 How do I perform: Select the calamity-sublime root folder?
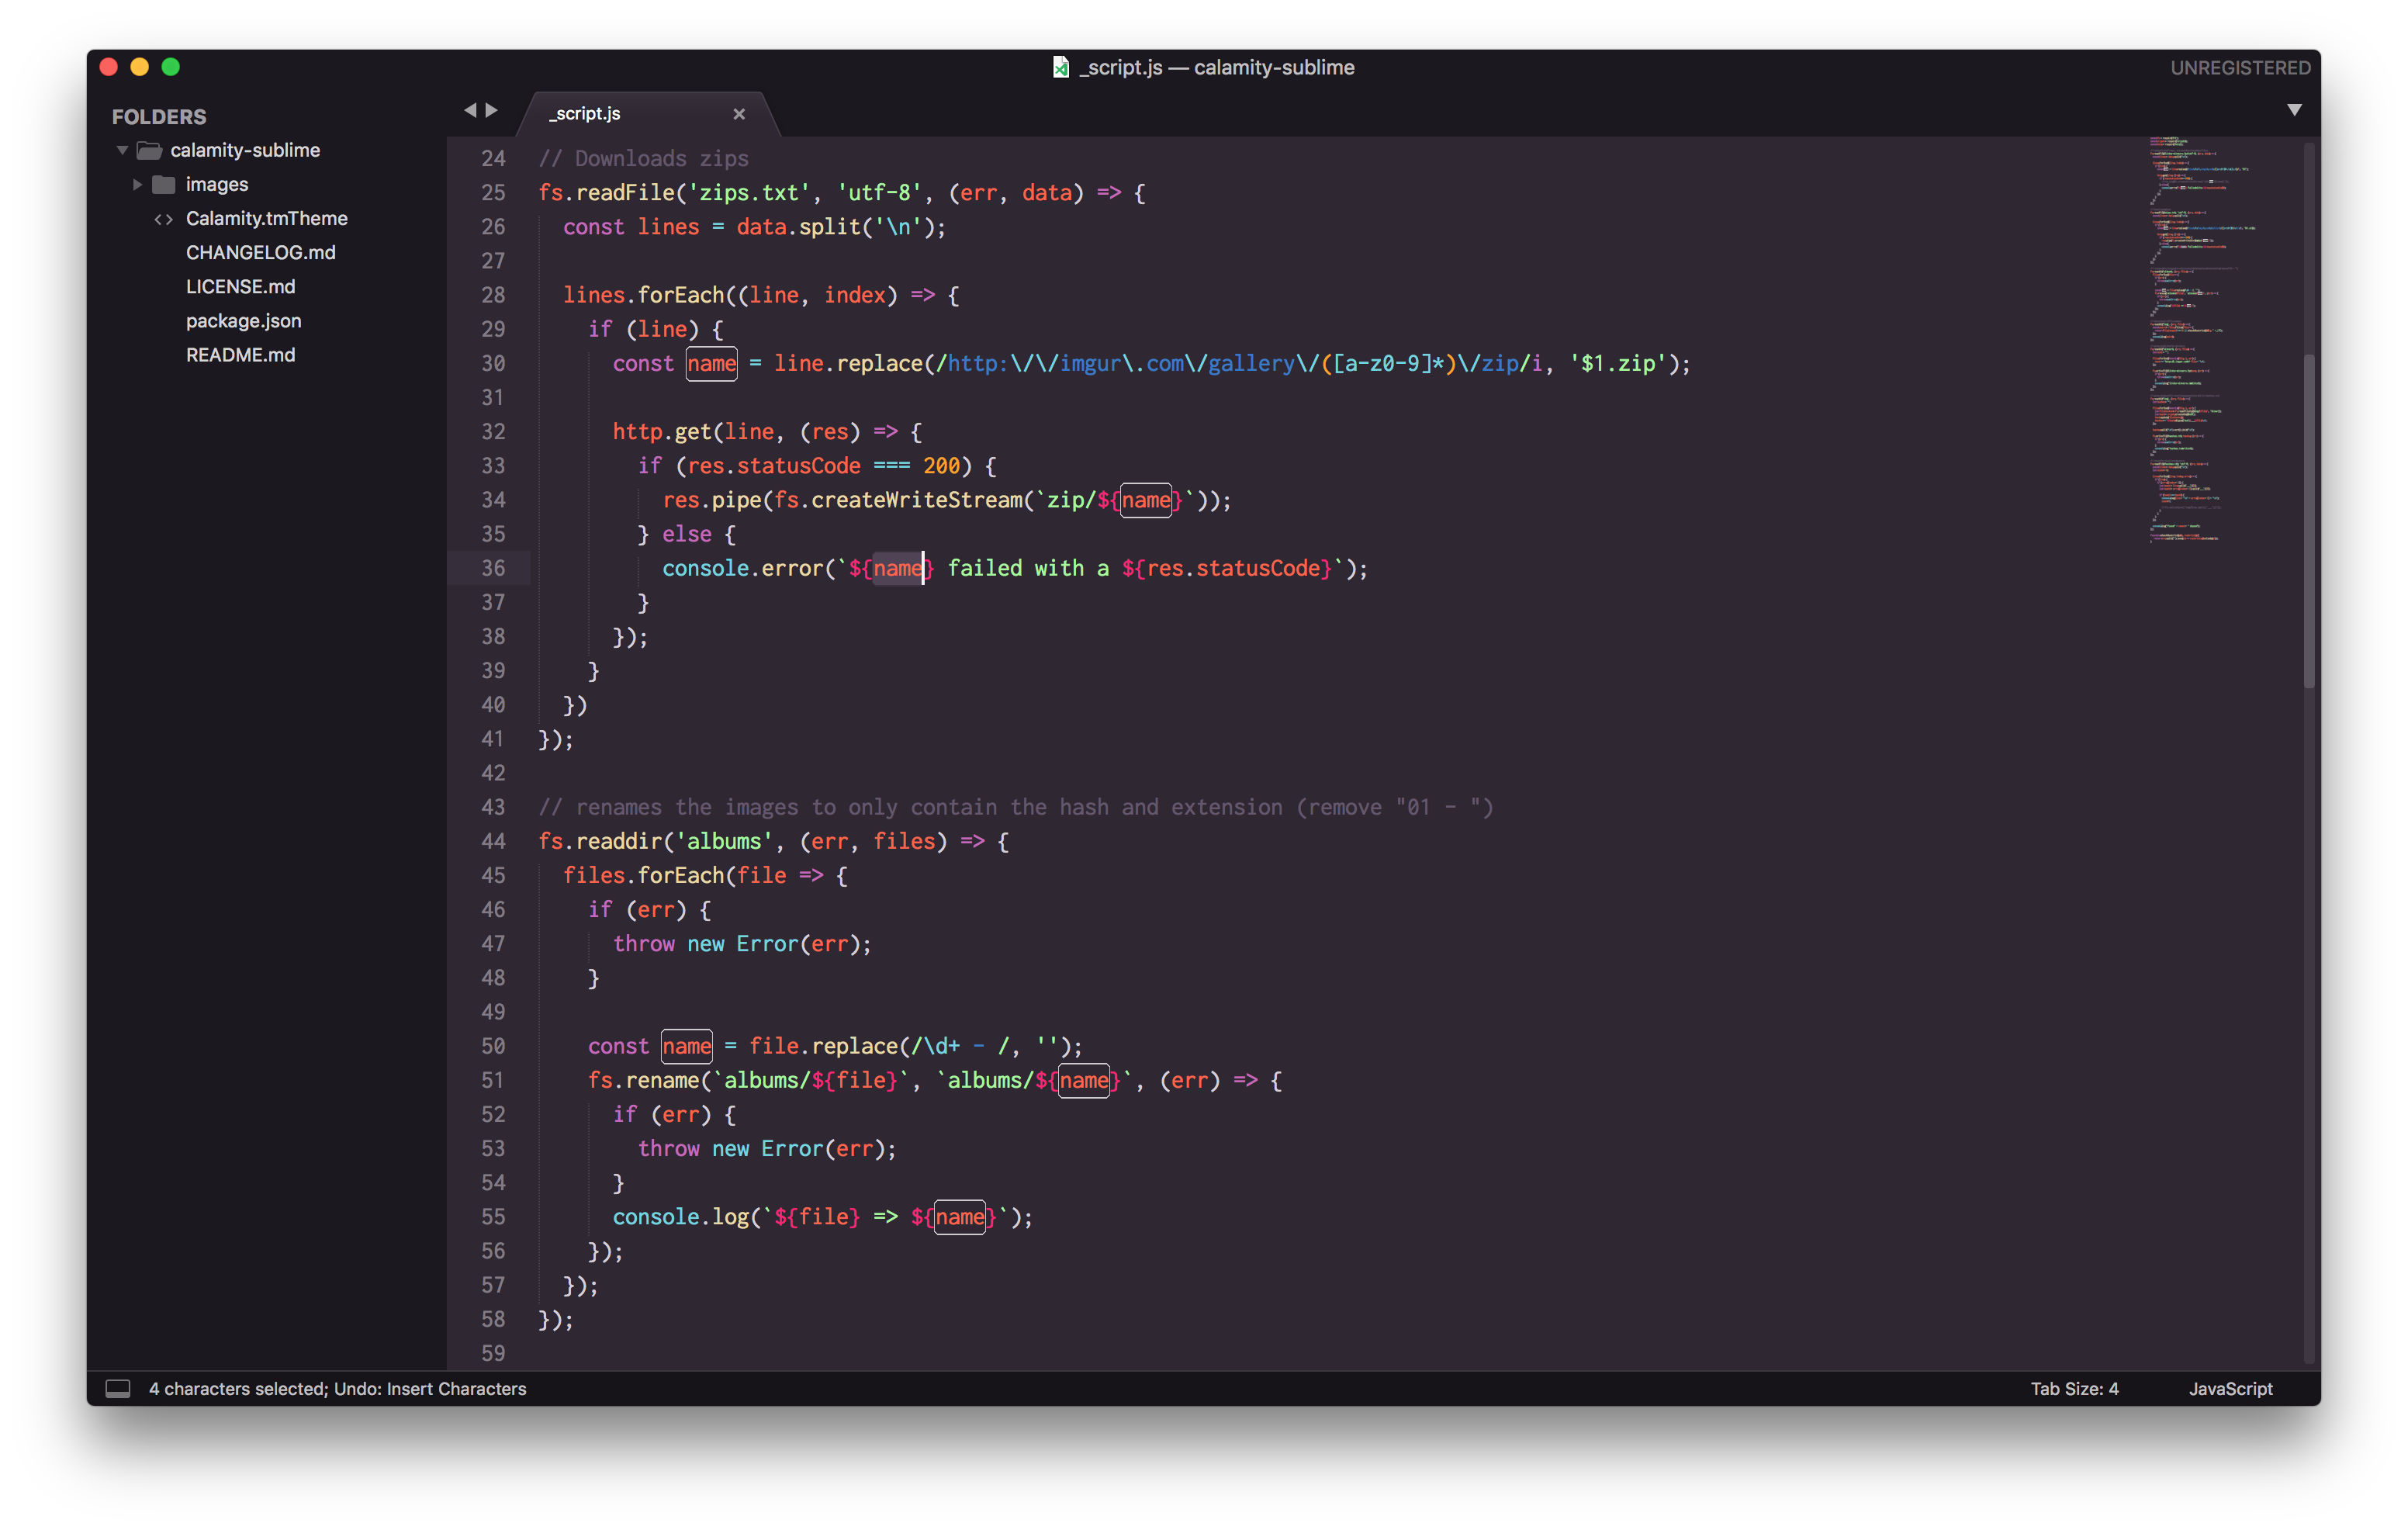coord(245,150)
